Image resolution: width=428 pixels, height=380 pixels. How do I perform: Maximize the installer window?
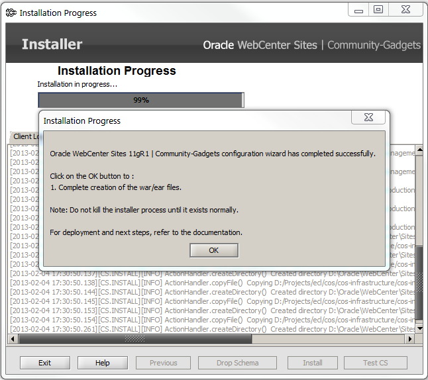point(378,10)
